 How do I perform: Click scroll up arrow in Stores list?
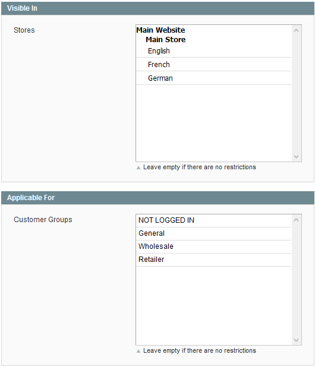click(296, 30)
